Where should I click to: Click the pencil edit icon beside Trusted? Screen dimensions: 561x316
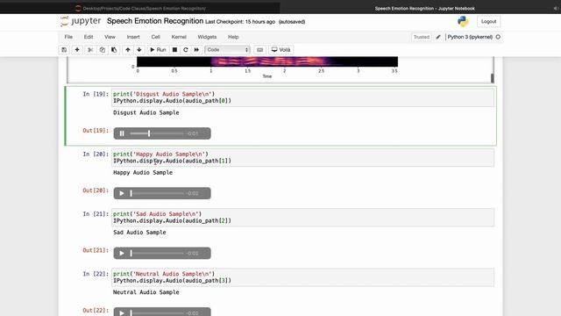tap(438, 37)
